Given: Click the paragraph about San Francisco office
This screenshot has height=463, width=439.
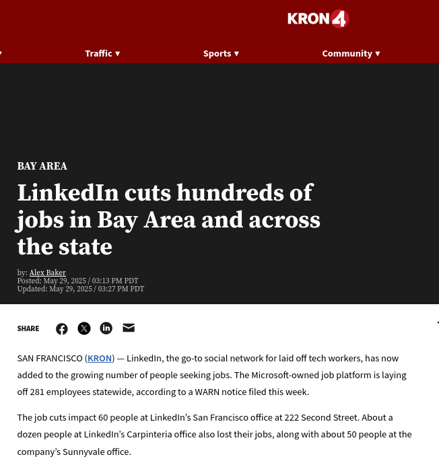Looking at the screenshot, I should point(215,434).
